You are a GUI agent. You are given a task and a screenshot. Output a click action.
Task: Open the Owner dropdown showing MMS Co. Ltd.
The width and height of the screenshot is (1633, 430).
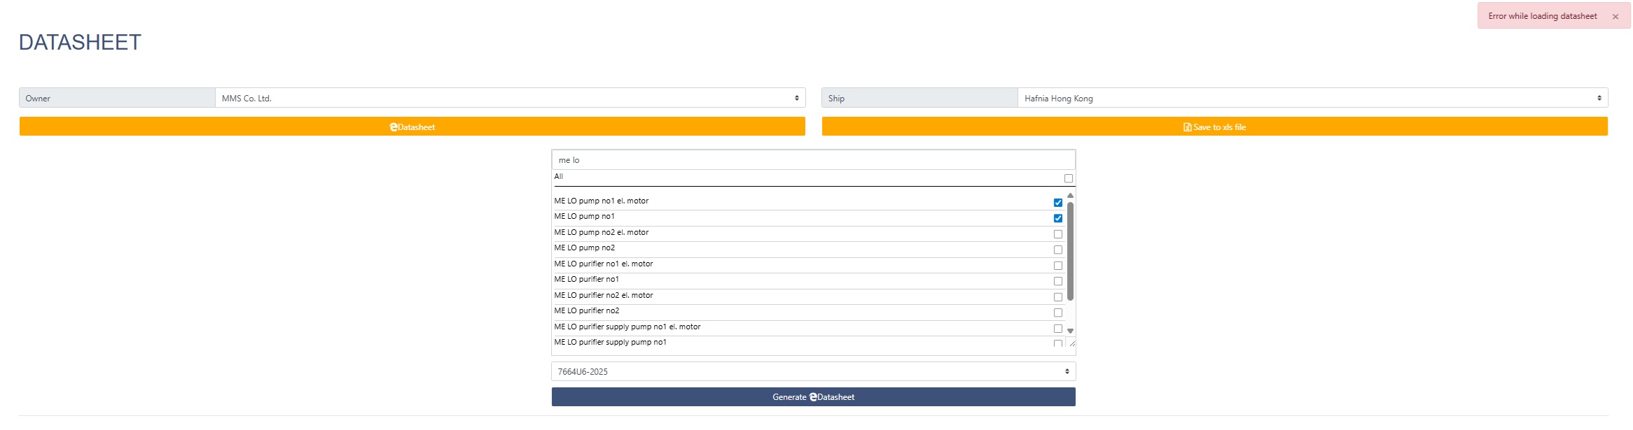(510, 98)
